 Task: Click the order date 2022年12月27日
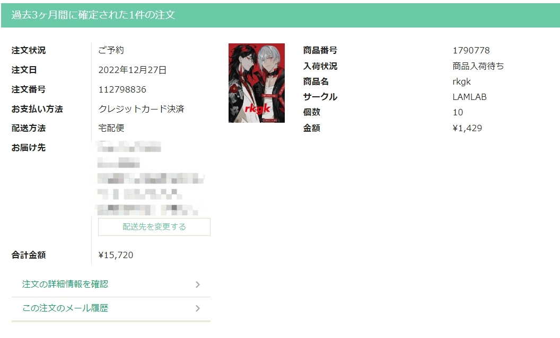[x=132, y=70]
